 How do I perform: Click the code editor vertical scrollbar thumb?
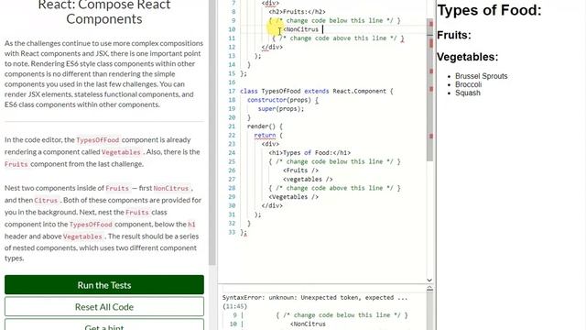coord(429,90)
